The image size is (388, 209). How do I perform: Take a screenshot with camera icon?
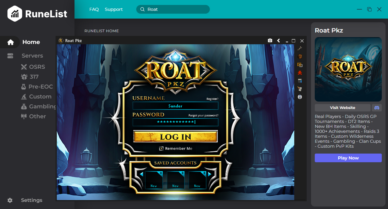[270, 41]
